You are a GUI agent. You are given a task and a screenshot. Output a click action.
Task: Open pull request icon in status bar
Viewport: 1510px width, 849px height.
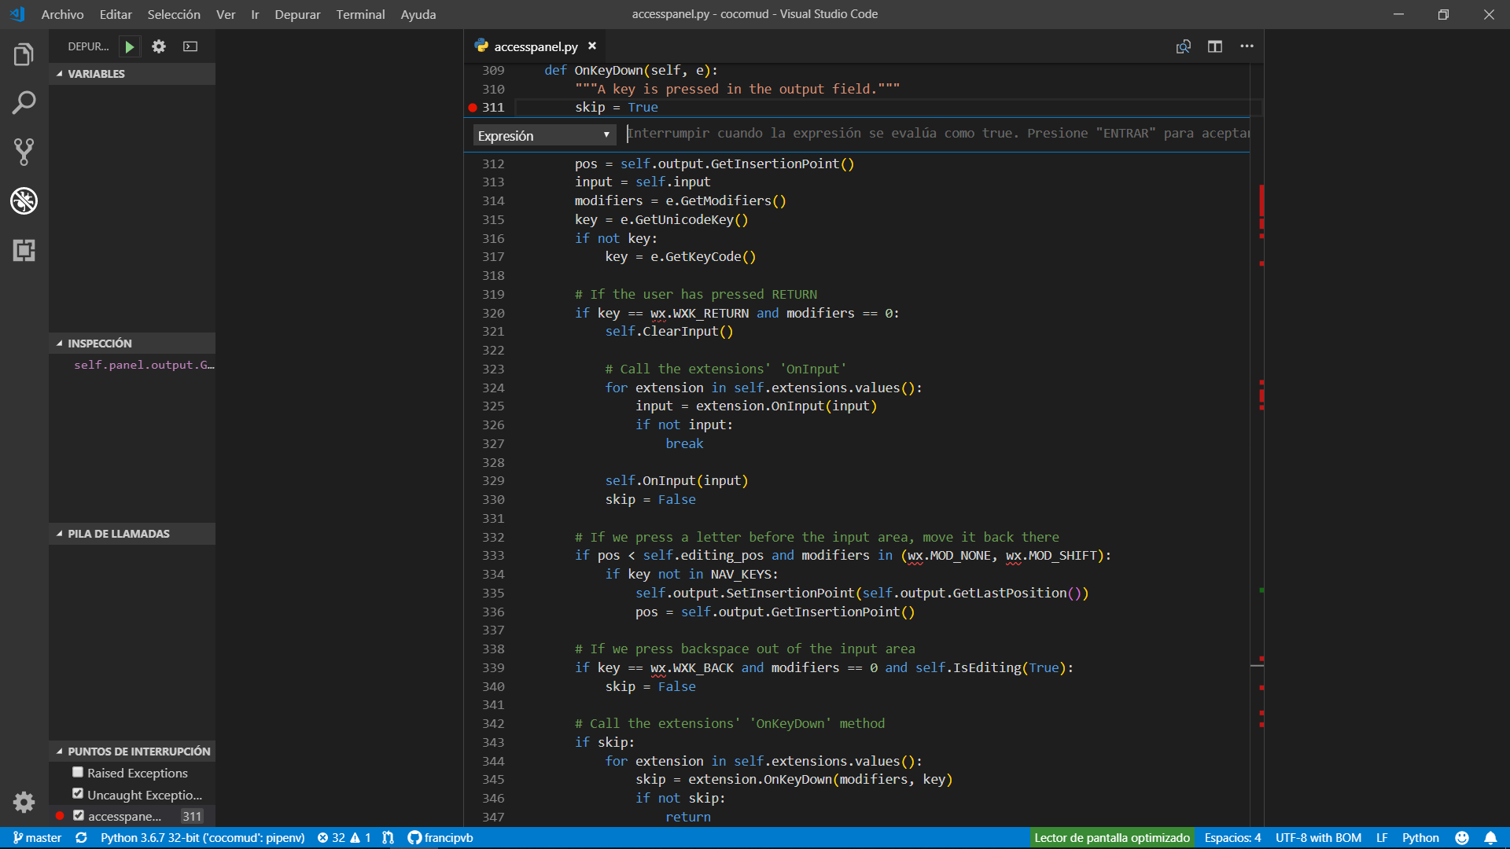[x=388, y=838]
